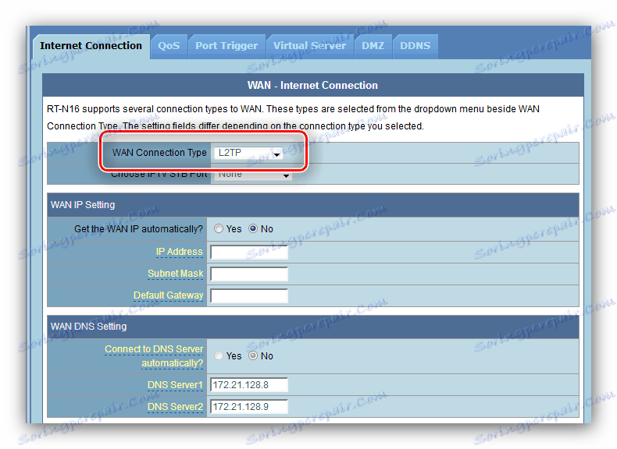Image resolution: width=617 pixels, height=449 pixels.
Task: Click the DNS Server1 field showing 172.21.128.8
Action: (249, 385)
